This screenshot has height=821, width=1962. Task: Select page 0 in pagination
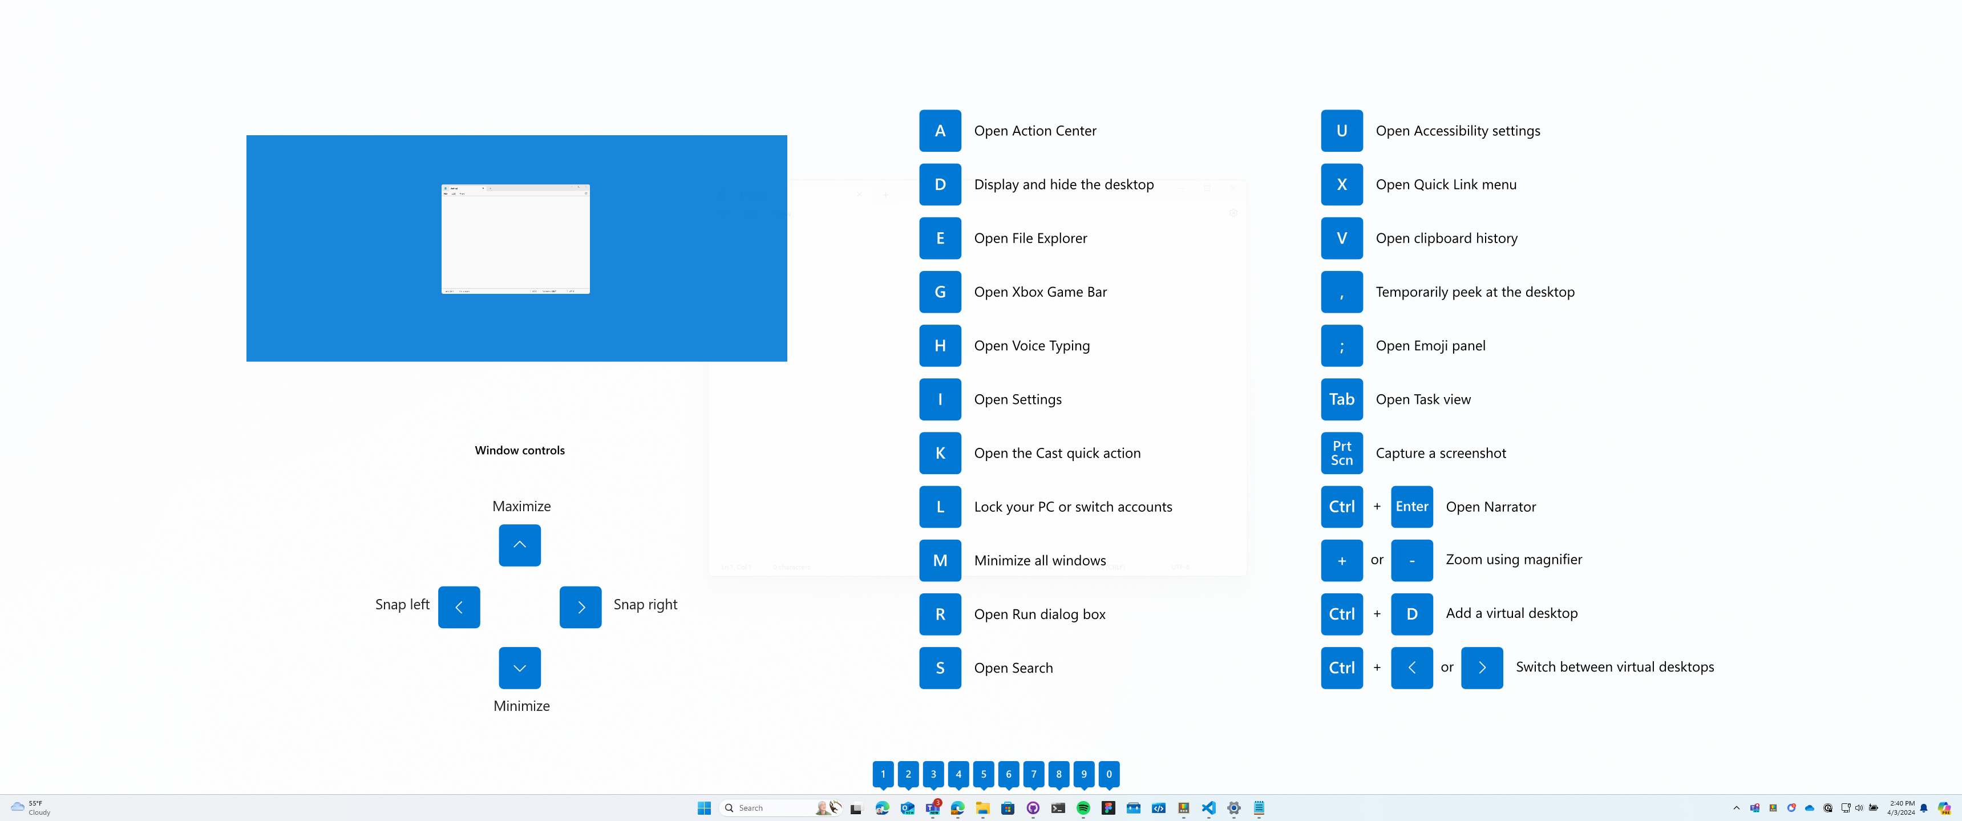click(1109, 774)
